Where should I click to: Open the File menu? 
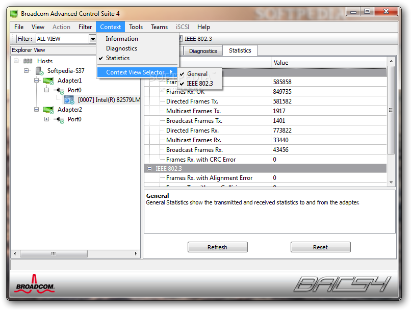(x=19, y=27)
